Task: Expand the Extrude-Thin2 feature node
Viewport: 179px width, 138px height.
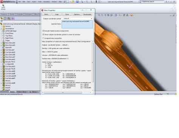Action: [x=1, y=62]
